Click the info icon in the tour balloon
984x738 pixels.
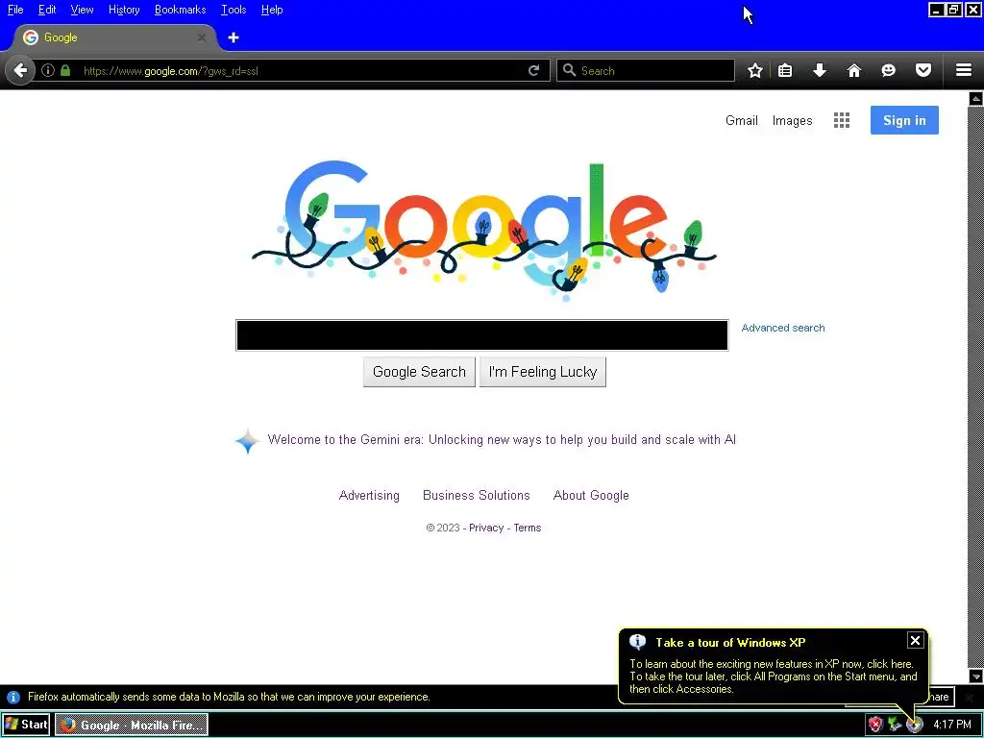(638, 641)
